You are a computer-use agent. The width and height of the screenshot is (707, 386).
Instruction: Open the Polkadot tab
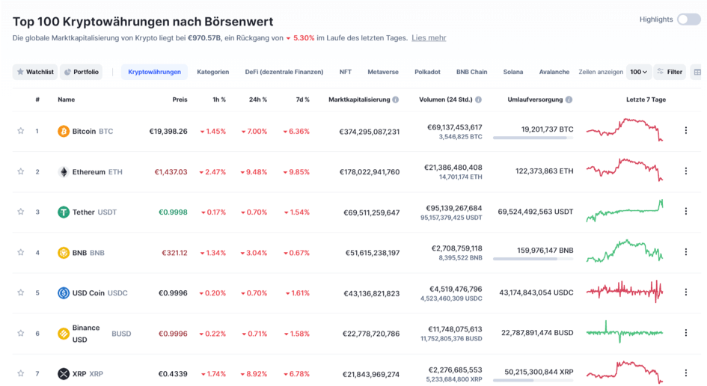click(x=427, y=72)
